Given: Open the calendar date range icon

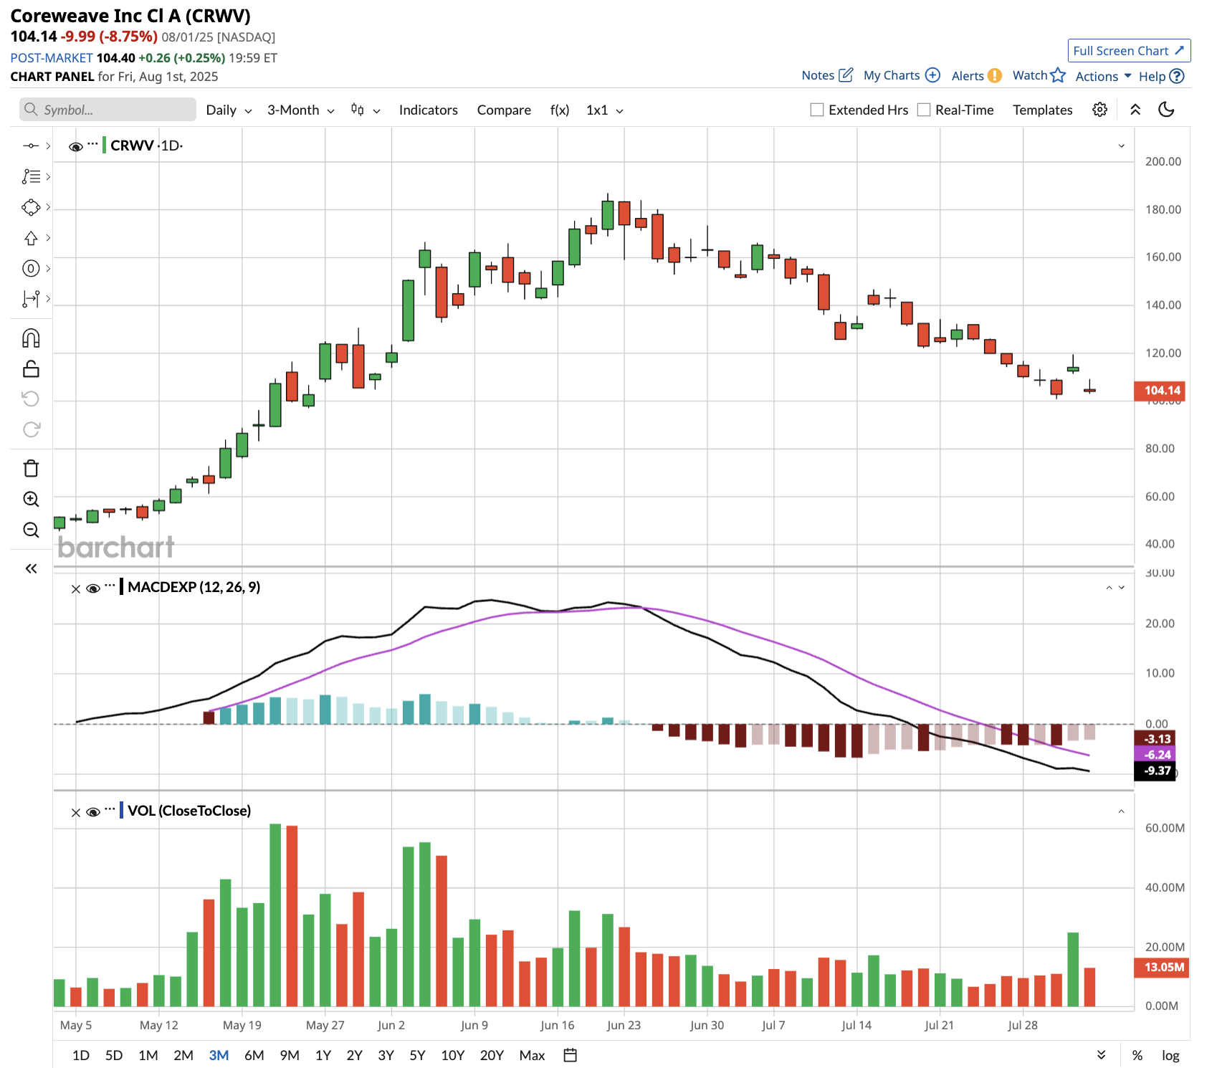Looking at the screenshot, I should pyautogui.click(x=571, y=1054).
